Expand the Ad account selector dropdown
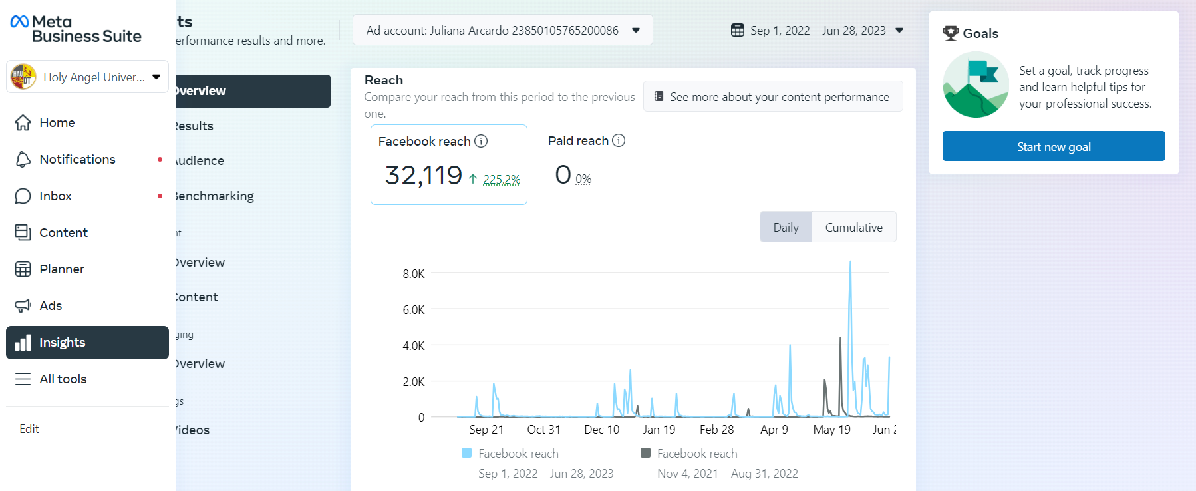 [x=502, y=30]
